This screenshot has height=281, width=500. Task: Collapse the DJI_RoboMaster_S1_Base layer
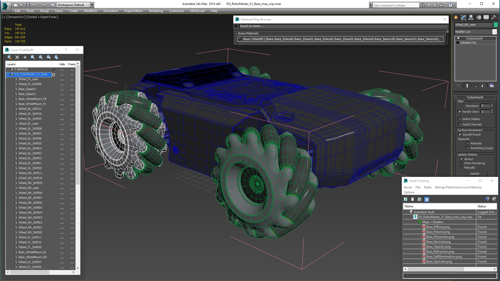pos(8,74)
